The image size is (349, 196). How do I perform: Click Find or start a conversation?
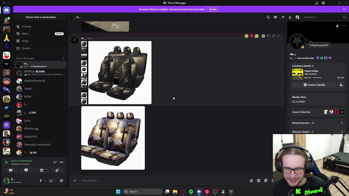click(x=41, y=17)
